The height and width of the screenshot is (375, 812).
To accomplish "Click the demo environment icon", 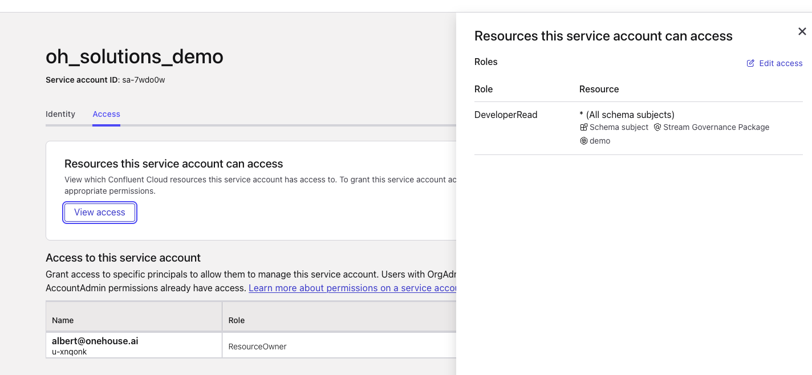I will pyautogui.click(x=584, y=141).
